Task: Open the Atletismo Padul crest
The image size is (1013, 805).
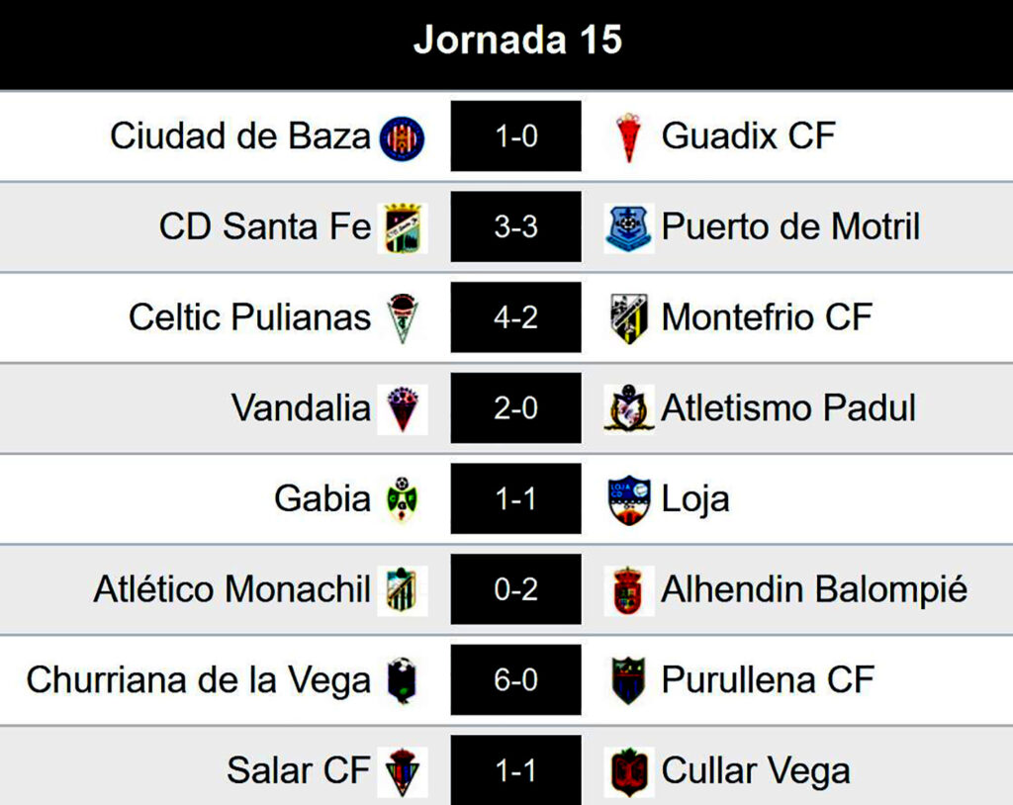Action: (629, 408)
